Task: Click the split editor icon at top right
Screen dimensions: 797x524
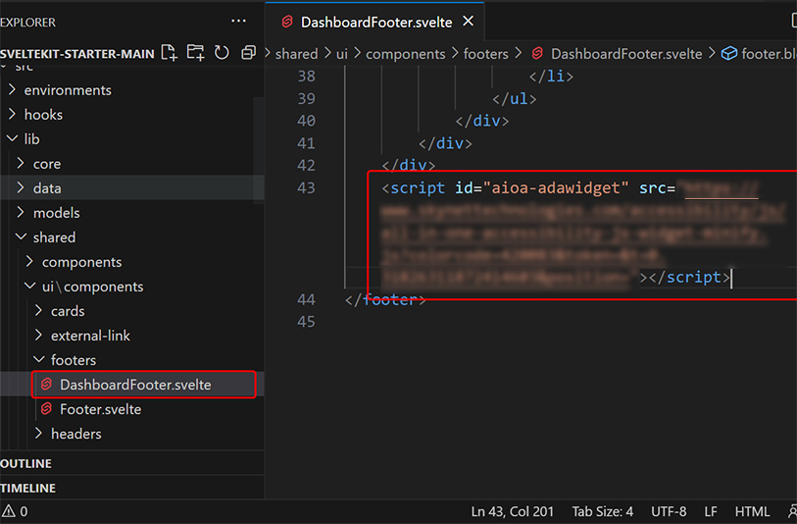Action: (x=790, y=21)
